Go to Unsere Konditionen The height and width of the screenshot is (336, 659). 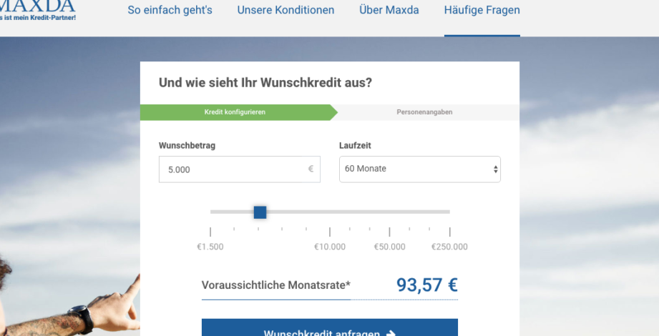pos(285,11)
